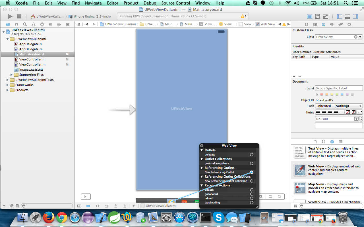The height and width of the screenshot is (227, 364).
Task: Open the Class combo box dropdown arrow
Action: pos(360,37)
